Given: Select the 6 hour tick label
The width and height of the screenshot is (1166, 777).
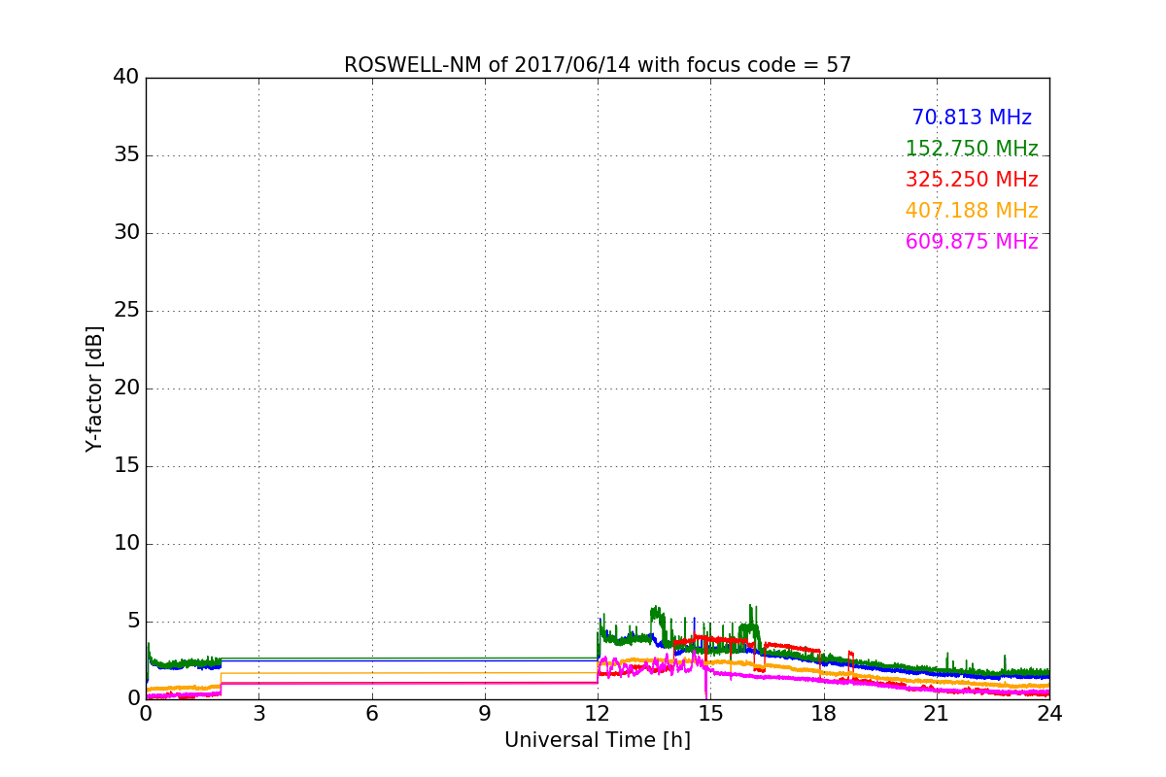Looking at the screenshot, I should point(371,714).
